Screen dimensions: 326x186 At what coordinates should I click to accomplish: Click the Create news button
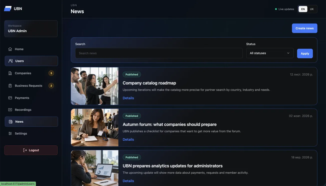tap(304, 28)
